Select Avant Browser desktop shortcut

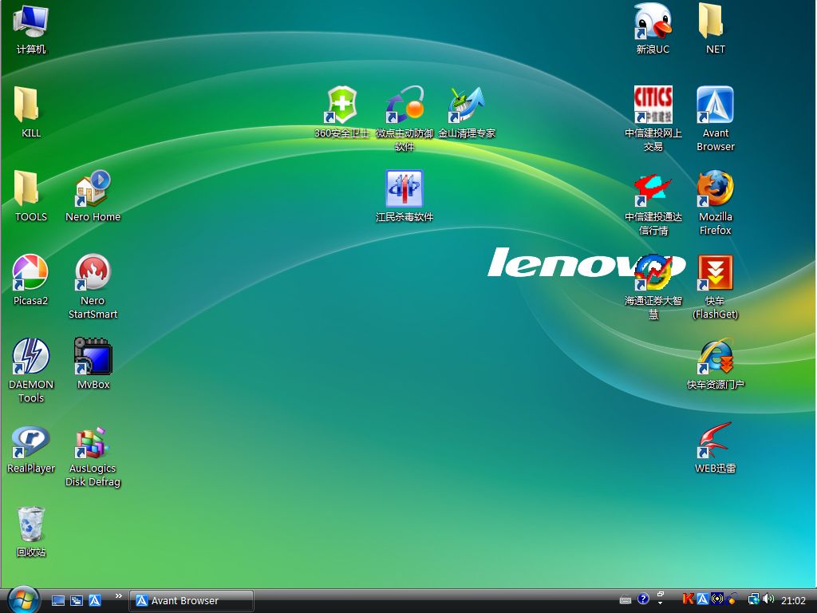click(x=716, y=118)
